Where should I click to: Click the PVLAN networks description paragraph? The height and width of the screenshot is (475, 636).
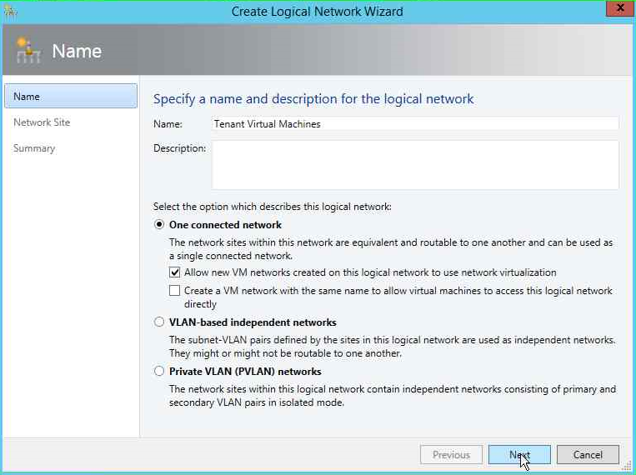click(393, 396)
